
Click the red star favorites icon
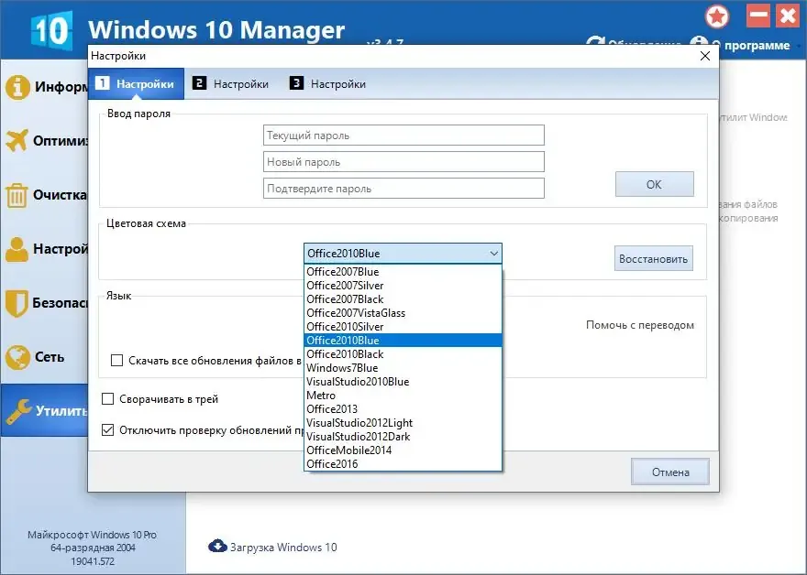pos(717,16)
